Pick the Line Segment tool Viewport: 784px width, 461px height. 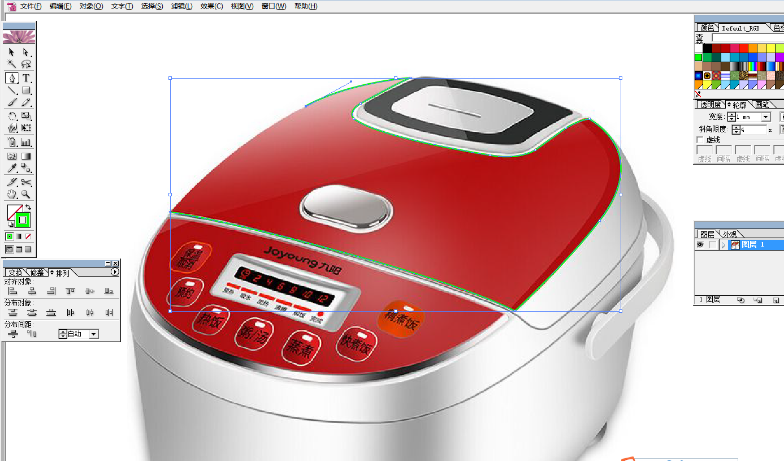(11, 90)
